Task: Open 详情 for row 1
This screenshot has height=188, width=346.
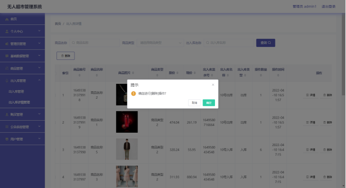Action: (x=310, y=95)
